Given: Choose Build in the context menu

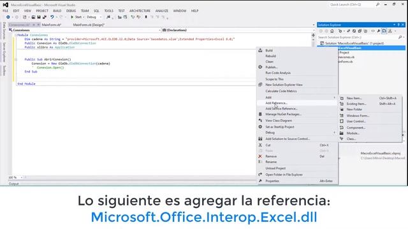Looking at the screenshot, I should click(298, 50).
